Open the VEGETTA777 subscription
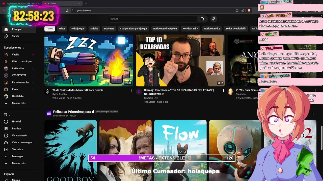Screen dimensions: 323x181 [19, 75]
